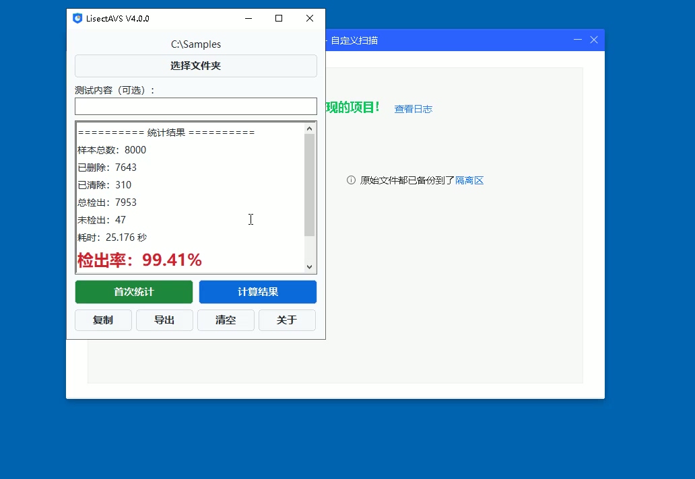Click the info icon beside the backup notice
The width and height of the screenshot is (695, 479).
pos(351,180)
